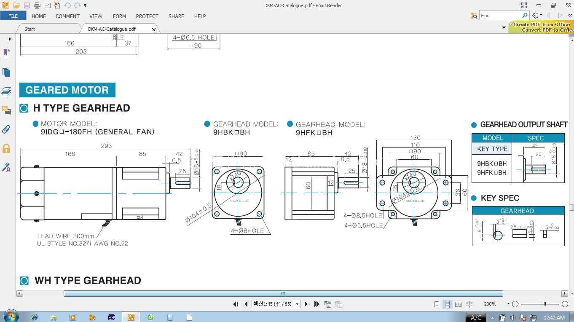
Task: Open the FORM ribbon tab
Action: click(119, 16)
